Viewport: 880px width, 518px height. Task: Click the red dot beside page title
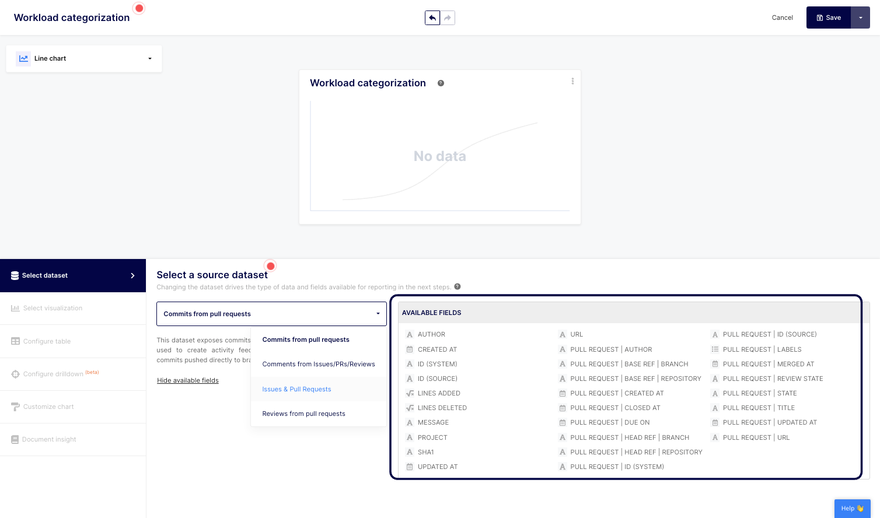139,9
